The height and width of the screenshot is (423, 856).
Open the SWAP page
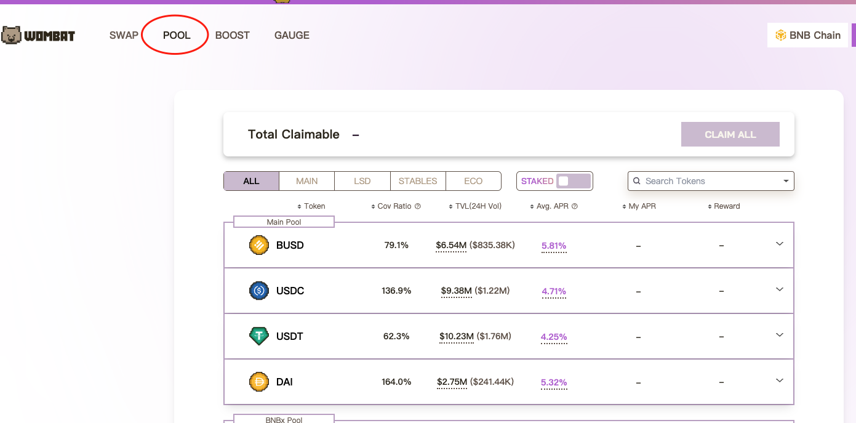[x=124, y=35]
